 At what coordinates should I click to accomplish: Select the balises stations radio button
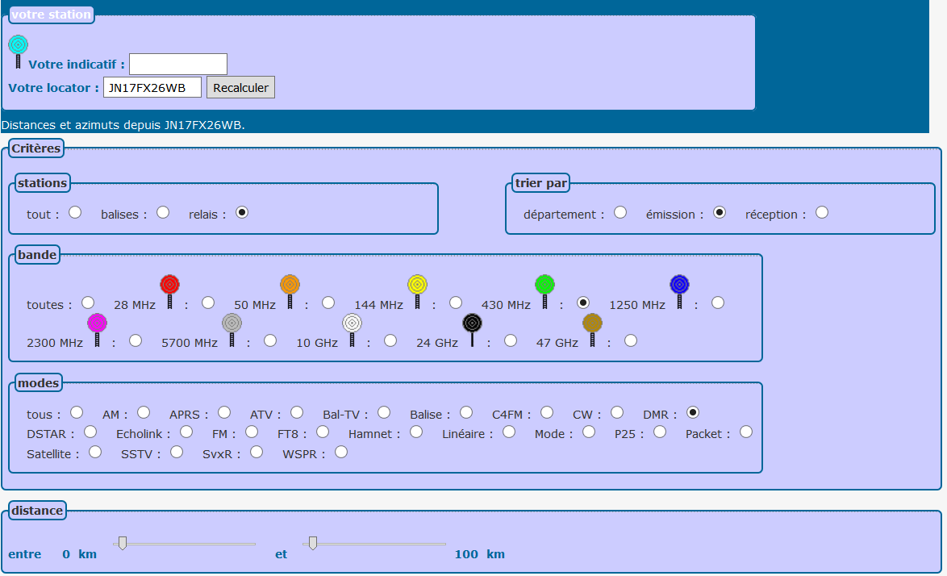point(163,212)
